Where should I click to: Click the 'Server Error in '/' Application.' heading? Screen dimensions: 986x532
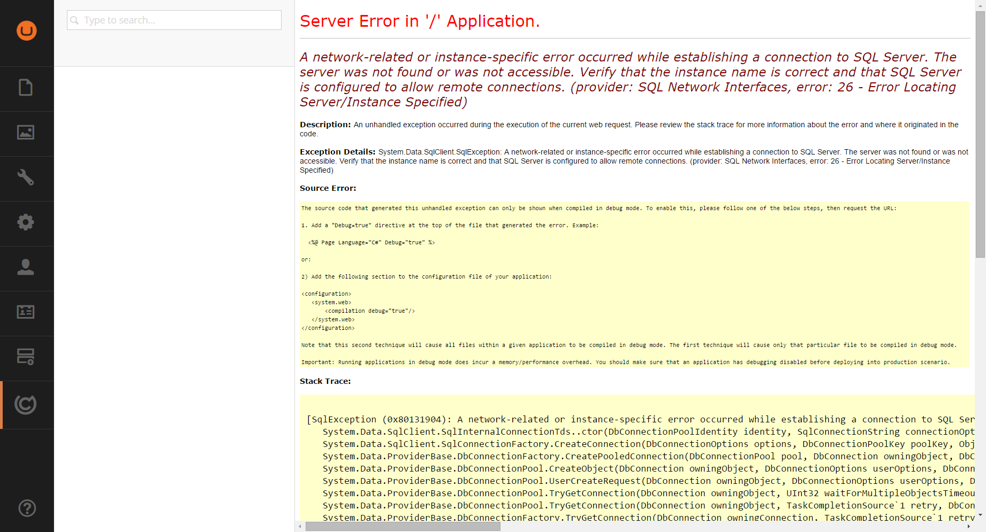pyautogui.click(x=420, y=21)
